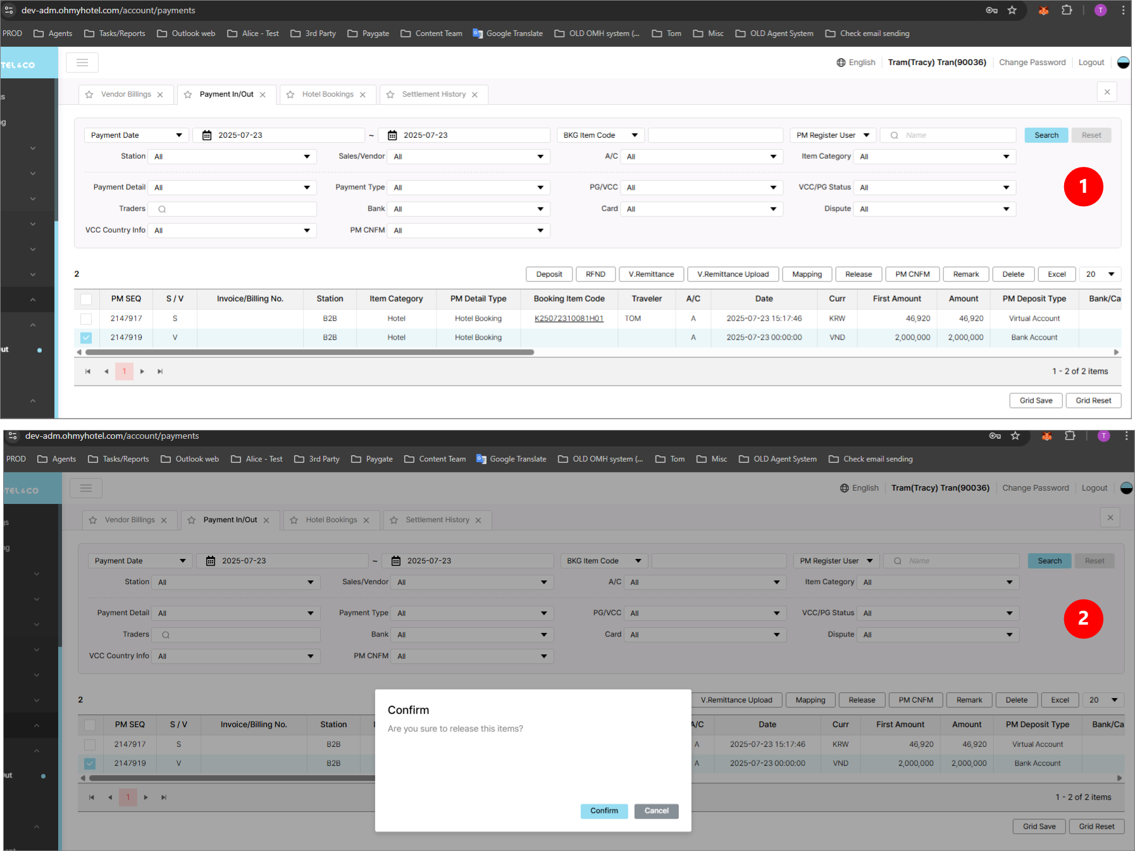Click horizontal scrollbar under the undimmed grid

[310, 352]
